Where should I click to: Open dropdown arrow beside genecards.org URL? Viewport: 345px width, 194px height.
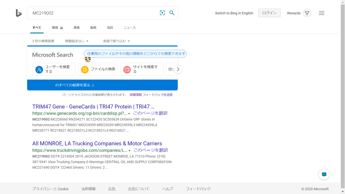(x=129, y=114)
